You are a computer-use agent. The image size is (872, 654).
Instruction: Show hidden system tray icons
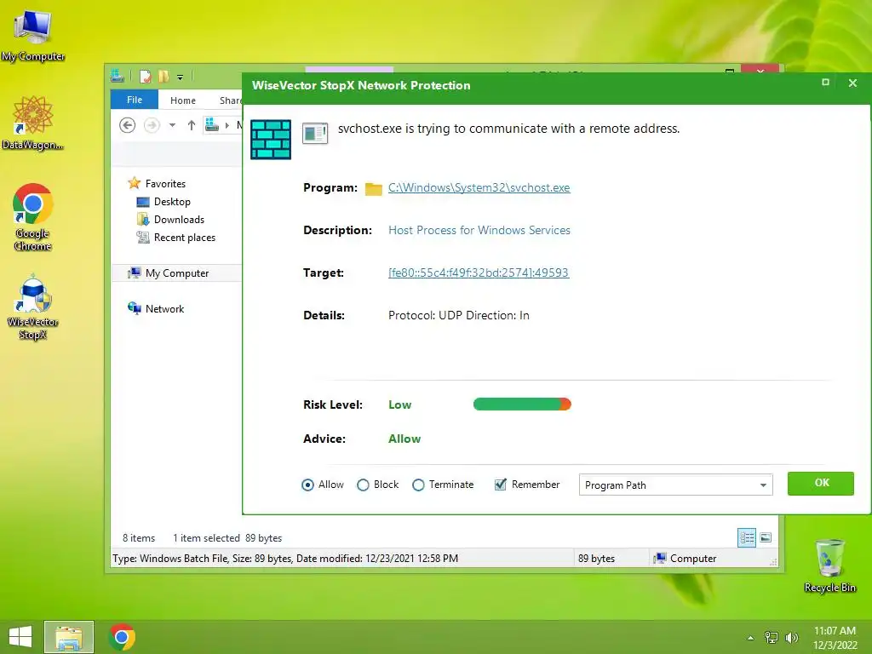[x=751, y=638]
